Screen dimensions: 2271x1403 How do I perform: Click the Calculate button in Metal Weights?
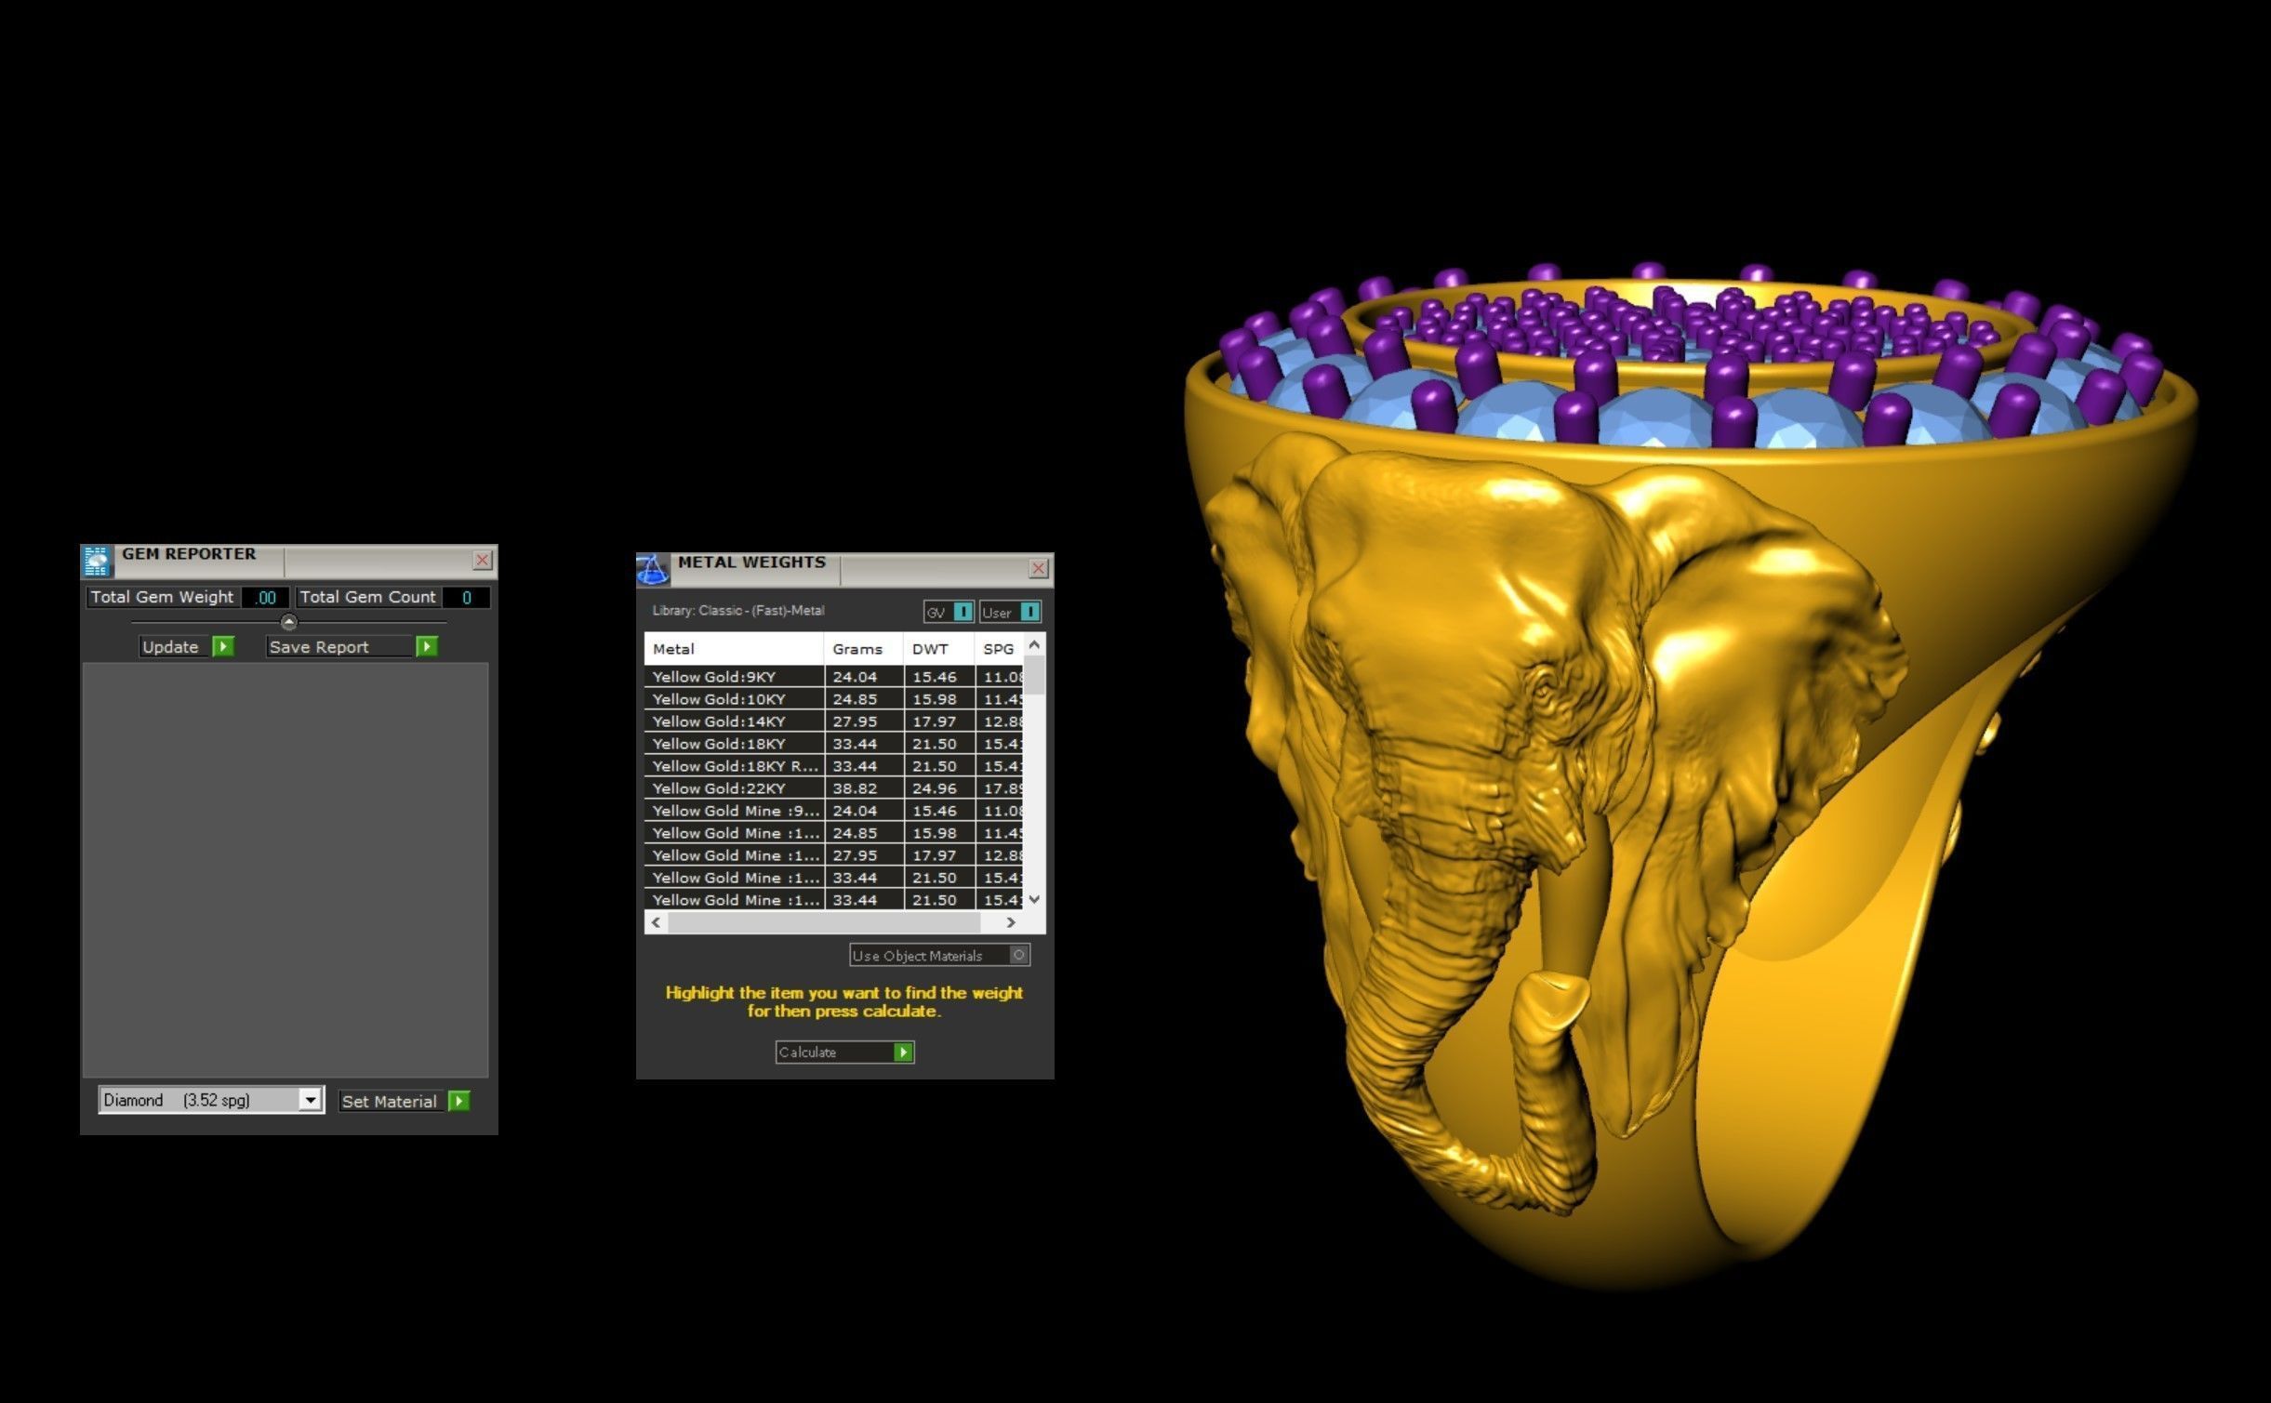pyautogui.click(x=844, y=1052)
